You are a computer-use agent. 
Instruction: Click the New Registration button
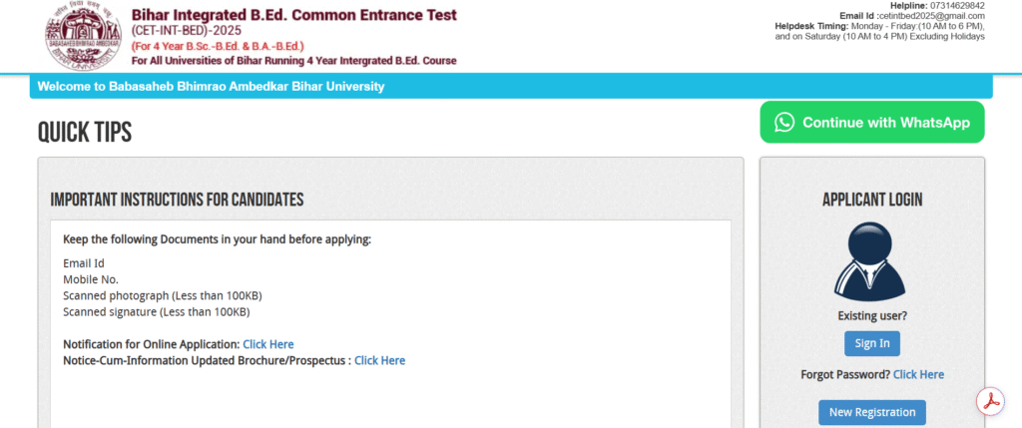point(872,412)
